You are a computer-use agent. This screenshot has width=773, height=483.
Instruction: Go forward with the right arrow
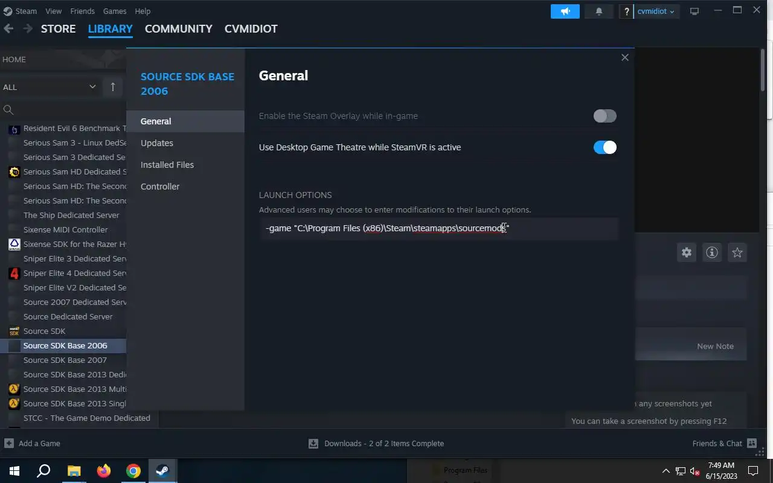click(x=28, y=28)
